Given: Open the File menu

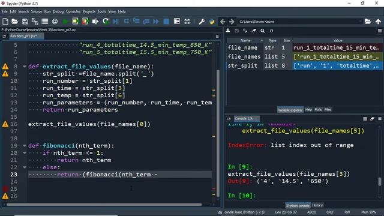Looking at the screenshot, I should tap(5, 11).
